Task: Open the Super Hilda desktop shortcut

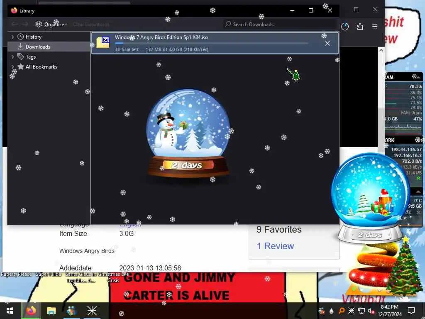Action: (48, 274)
